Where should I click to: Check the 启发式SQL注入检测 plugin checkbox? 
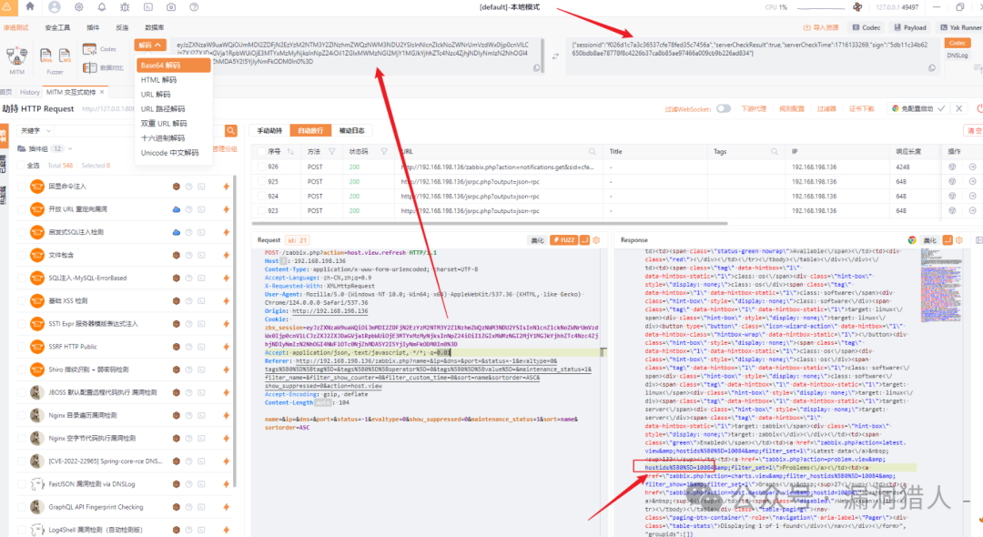[x=22, y=232]
